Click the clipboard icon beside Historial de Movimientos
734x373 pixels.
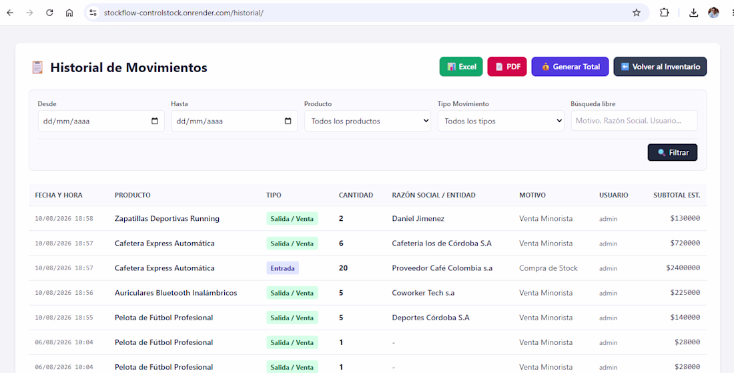click(37, 67)
